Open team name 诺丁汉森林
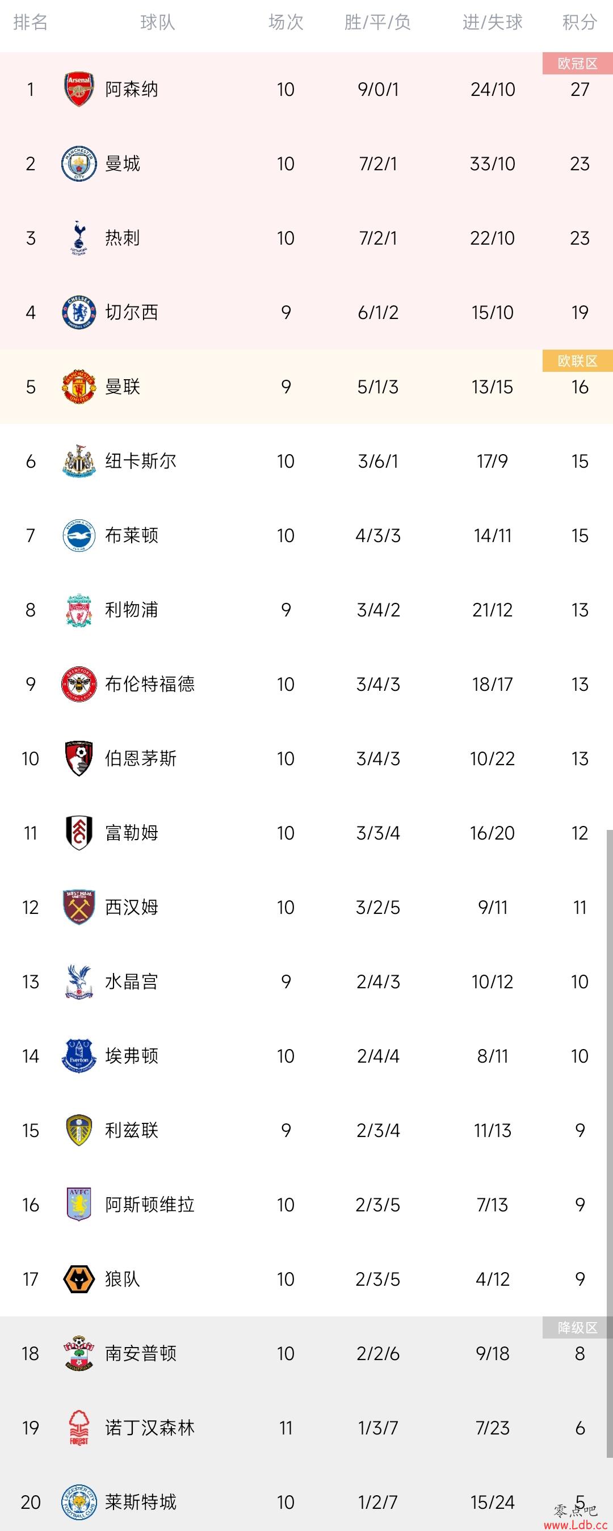The height and width of the screenshot is (1531, 613). click(150, 1427)
